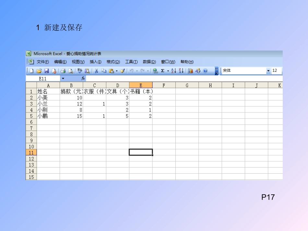Open the AutoSum functions dropdown
Image resolution: width=308 pixels, height=231 pixels.
click(168, 71)
